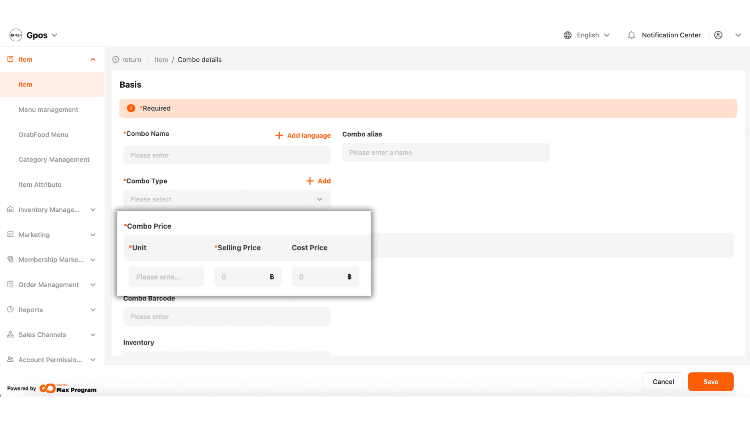Click the return back arrow icon

116,60
